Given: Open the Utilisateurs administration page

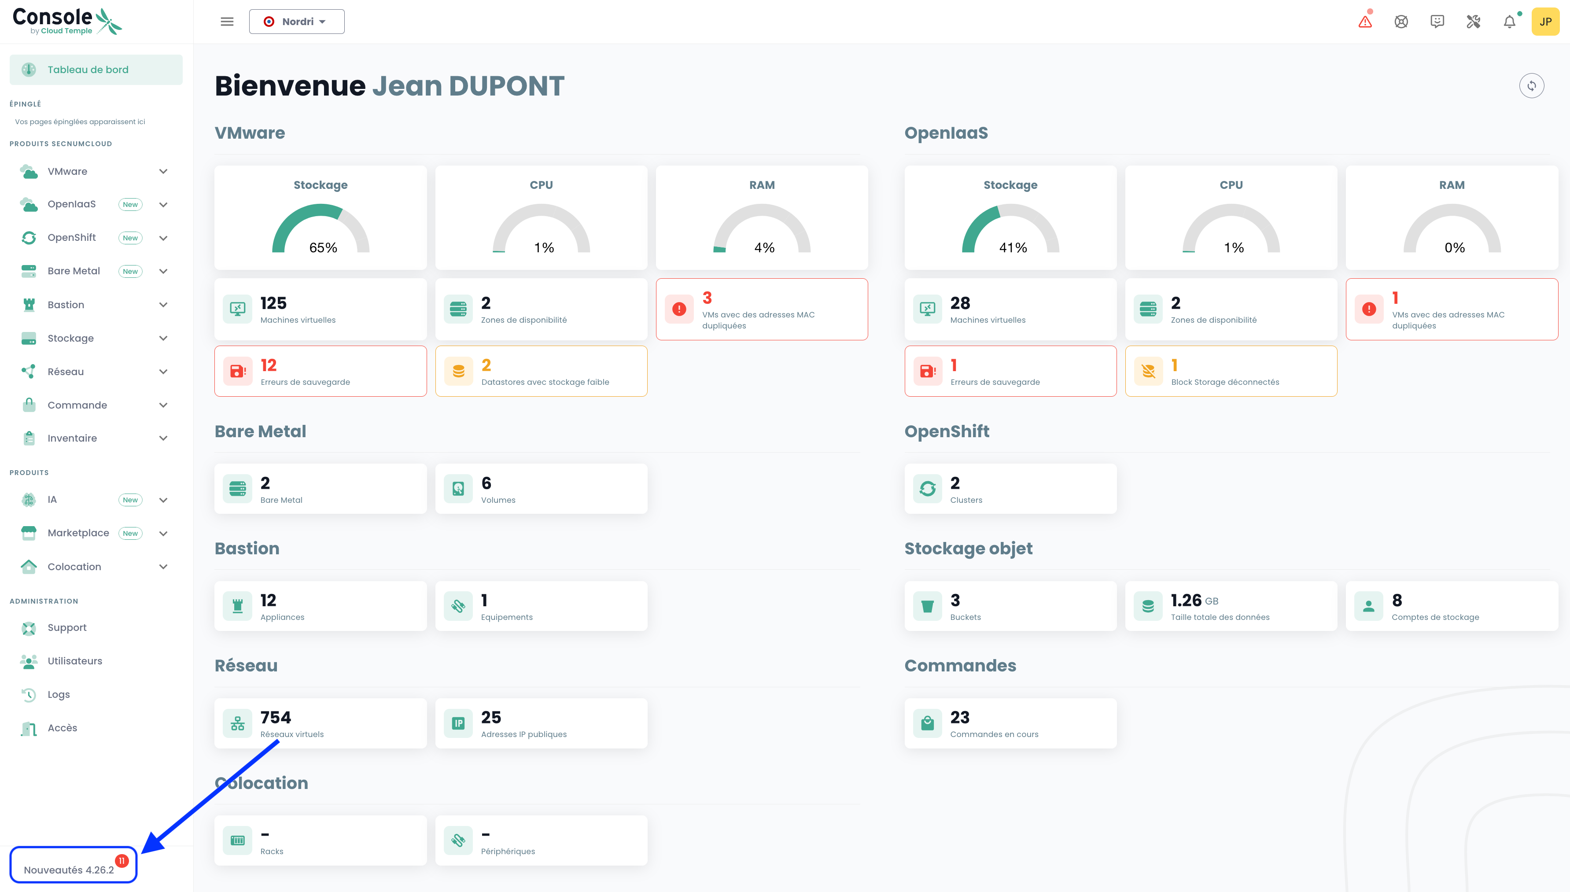Looking at the screenshot, I should (x=75, y=661).
